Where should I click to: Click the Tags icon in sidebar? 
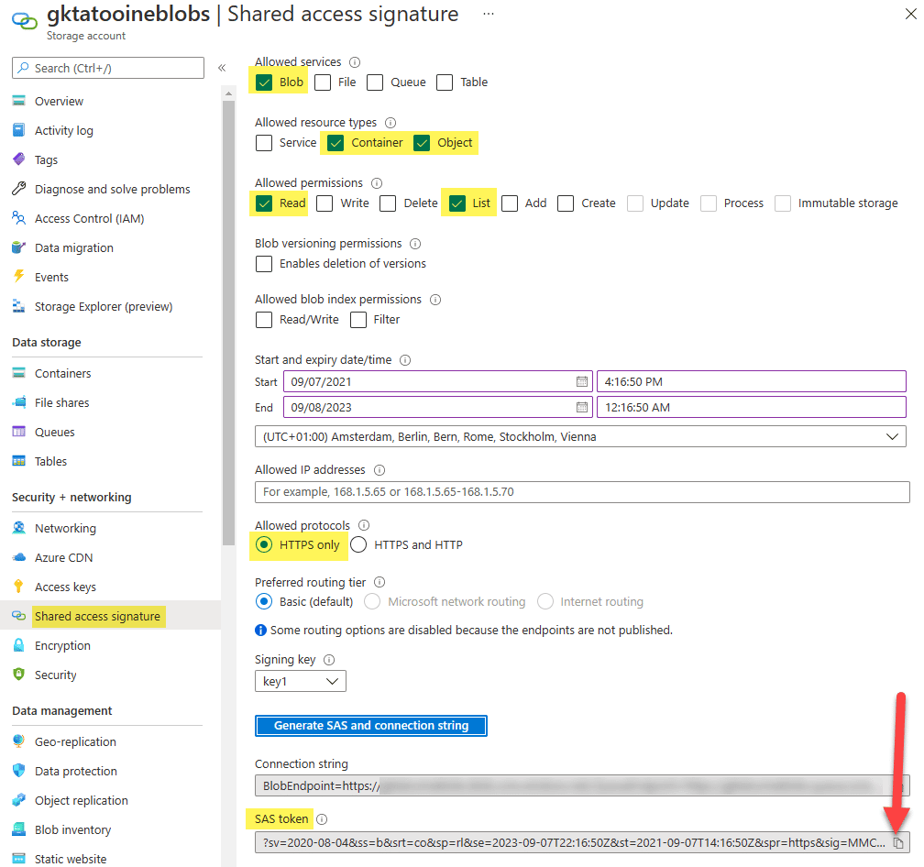(x=19, y=159)
